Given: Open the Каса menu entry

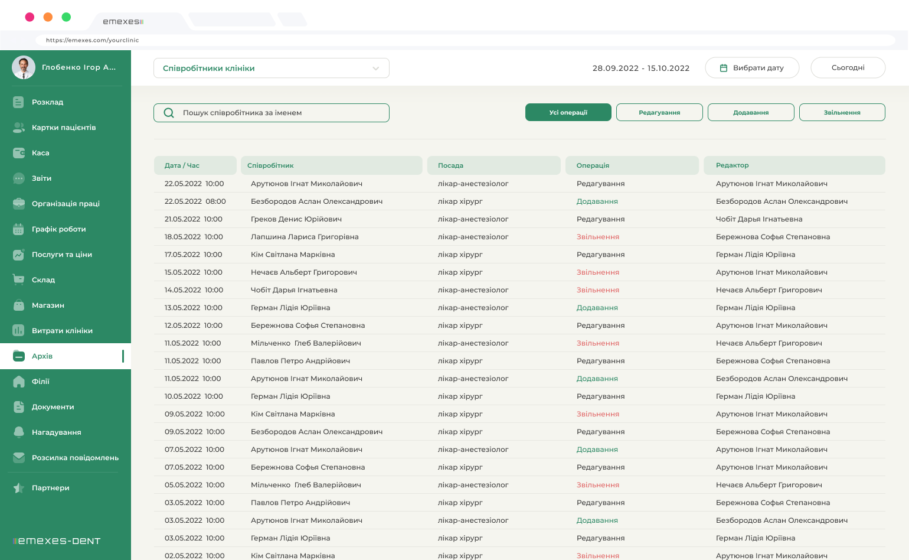Looking at the screenshot, I should pos(66,153).
